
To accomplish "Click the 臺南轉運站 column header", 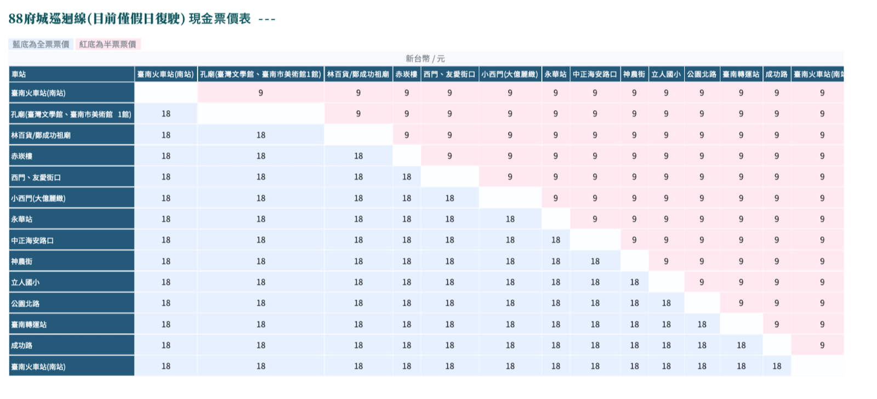I will point(741,74).
